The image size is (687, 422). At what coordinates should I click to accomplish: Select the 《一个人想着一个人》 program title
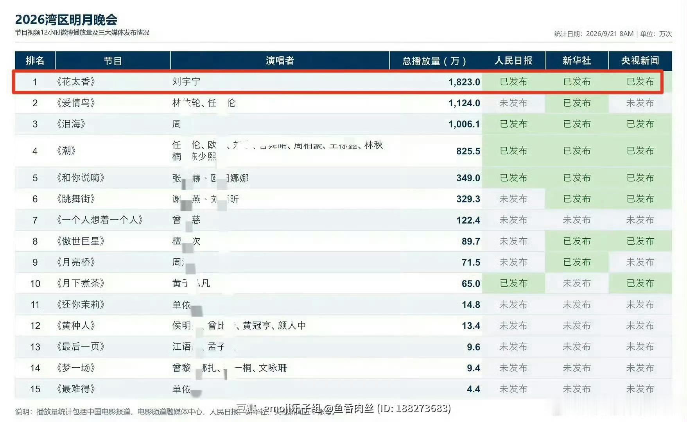(100, 220)
